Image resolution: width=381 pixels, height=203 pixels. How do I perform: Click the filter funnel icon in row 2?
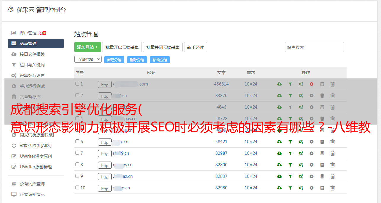pos(290,96)
